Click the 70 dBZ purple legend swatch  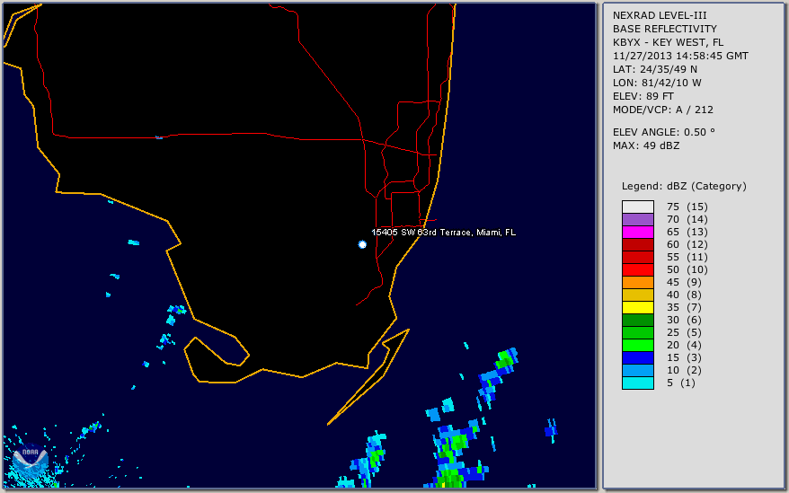[637, 219]
